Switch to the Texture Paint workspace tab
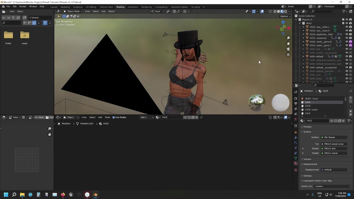The image size is (354, 199). tap(106, 7)
